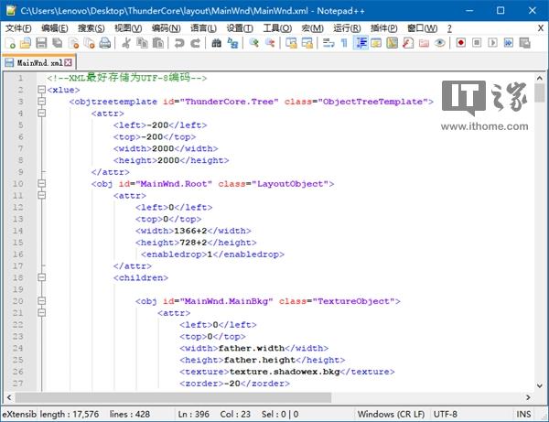Click the Cut scissors icon
Image resolution: width=549 pixels, height=422 pixels.
127,43
